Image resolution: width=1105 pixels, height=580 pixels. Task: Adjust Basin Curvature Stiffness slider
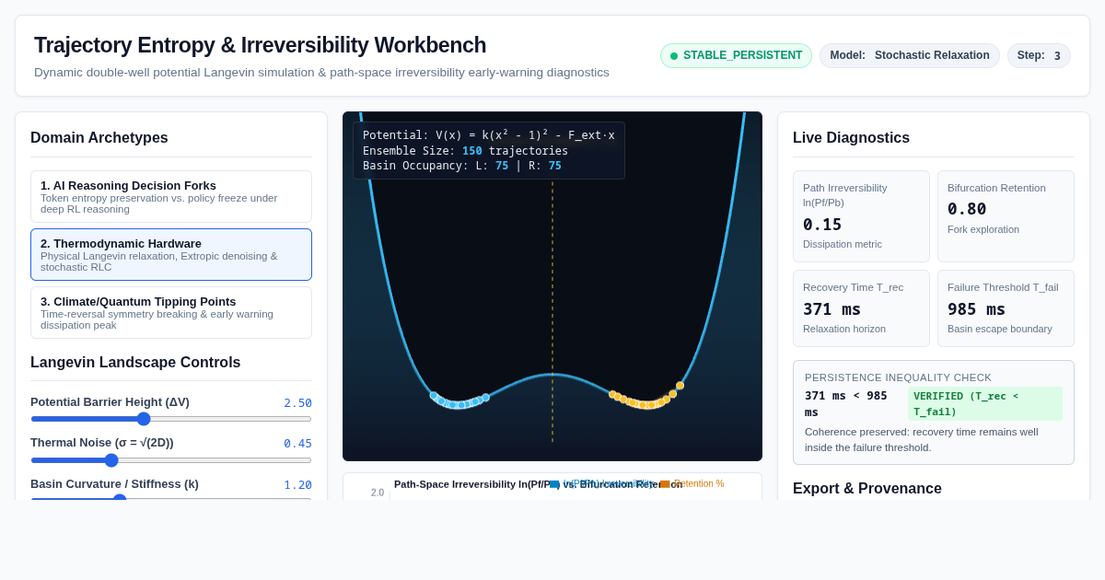[171, 498]
